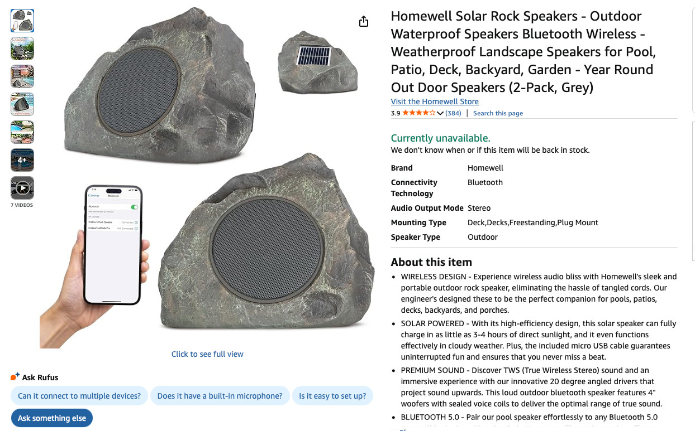695x431 pixels.
Task: Expand the rating breakdown chevron
Action: 440,113
